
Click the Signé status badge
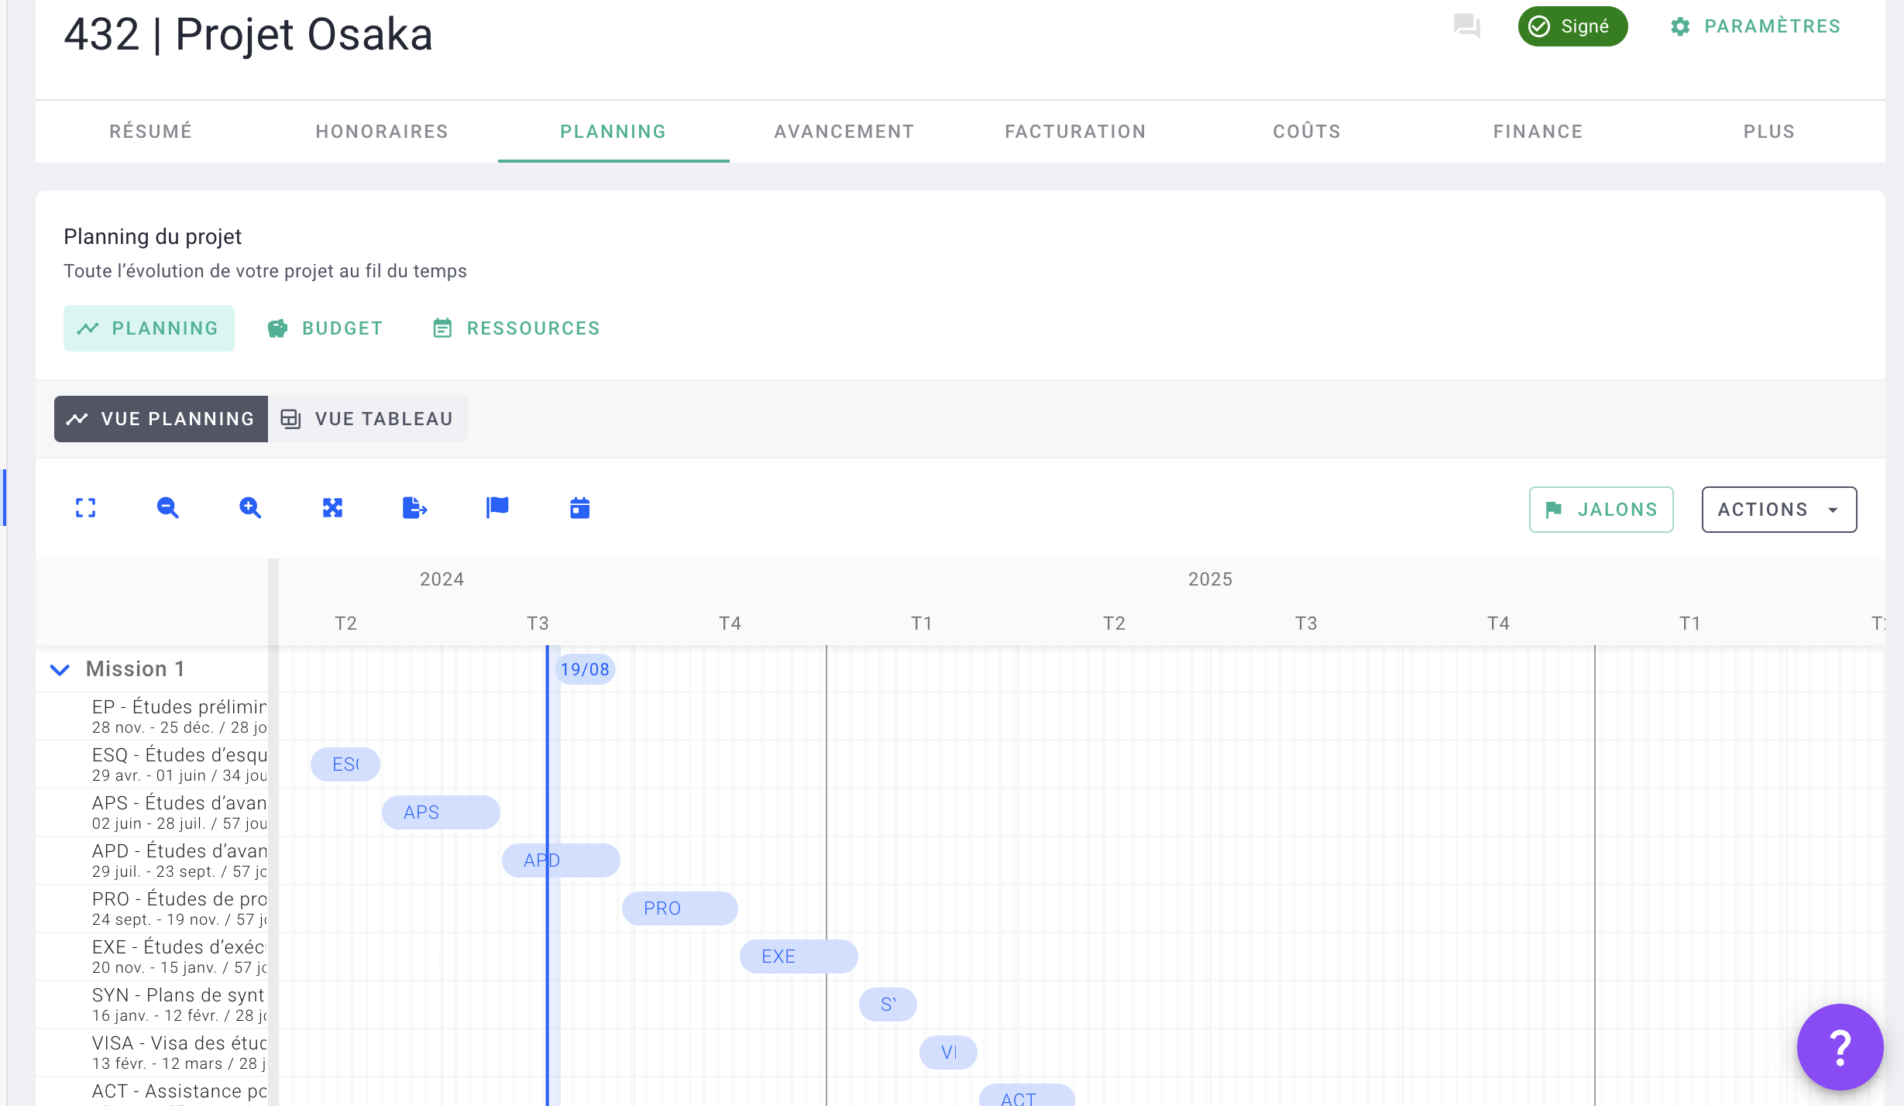[1572, 26]
